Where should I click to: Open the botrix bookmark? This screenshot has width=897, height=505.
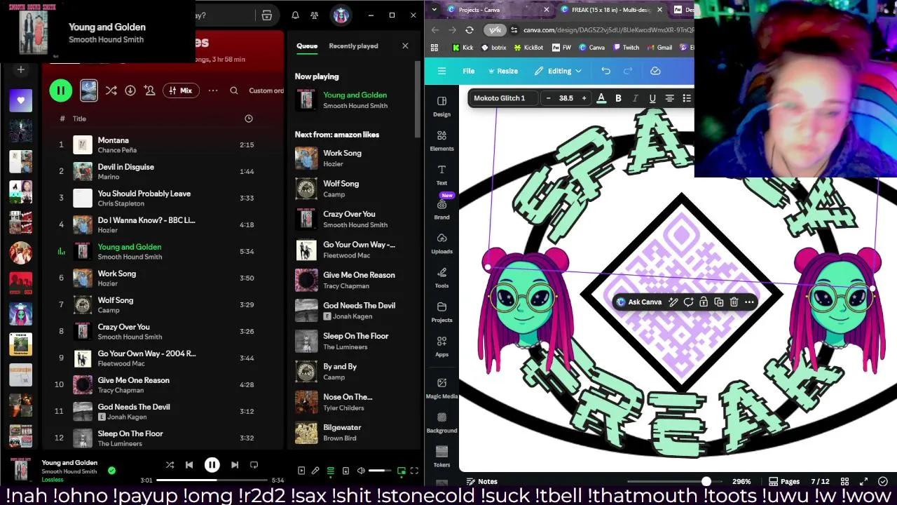(x=494, y=48)
